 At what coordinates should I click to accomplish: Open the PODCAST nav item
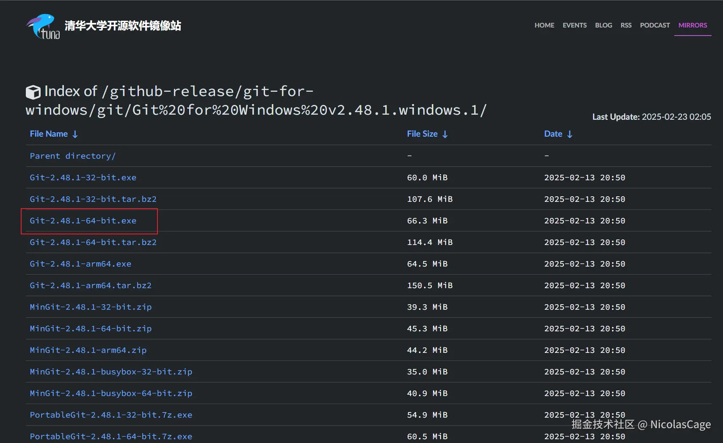coord(655,25)
